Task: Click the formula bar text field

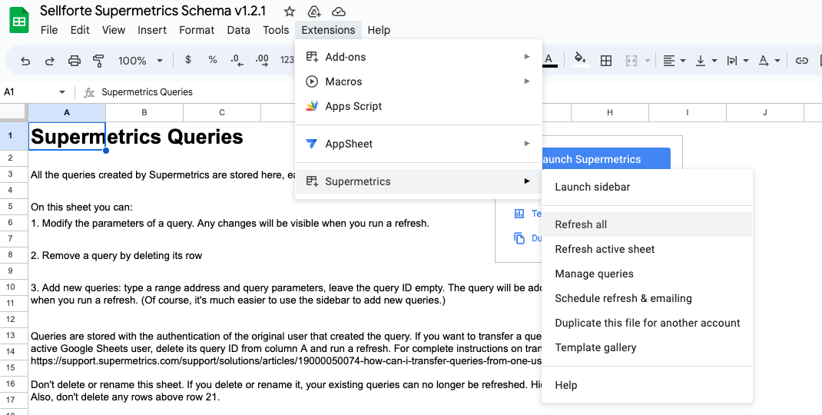Action: tap(307, 92)
